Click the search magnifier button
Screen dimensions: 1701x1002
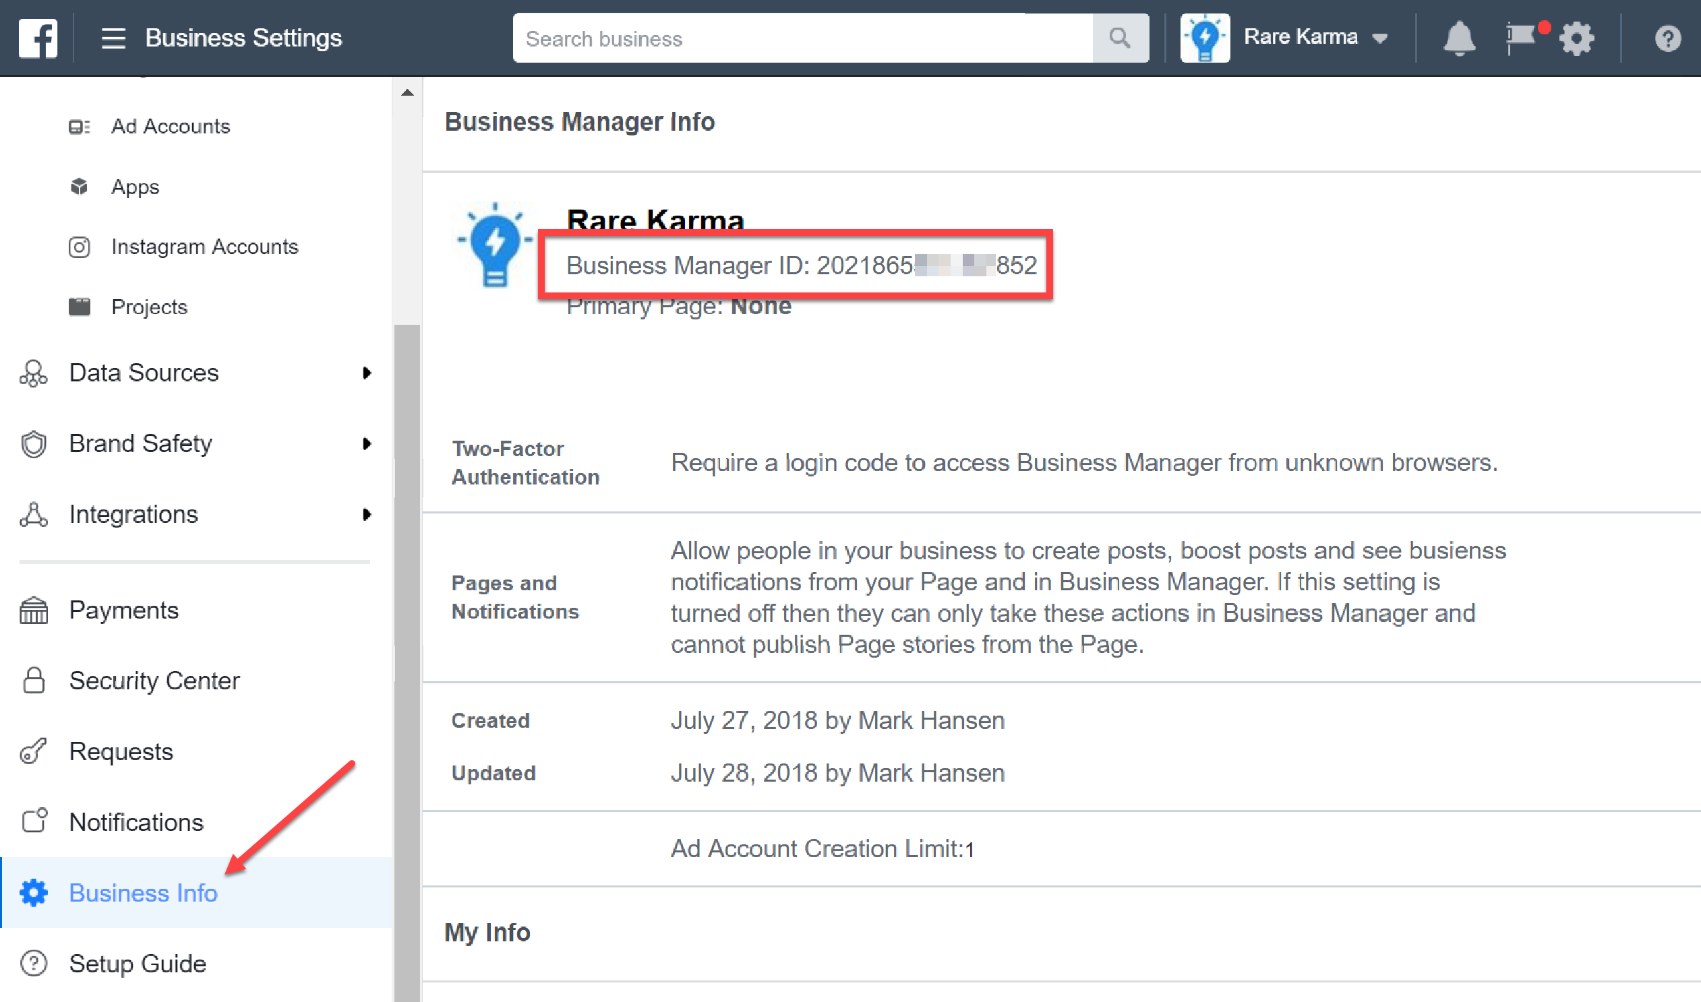(x=1119, y=38)
